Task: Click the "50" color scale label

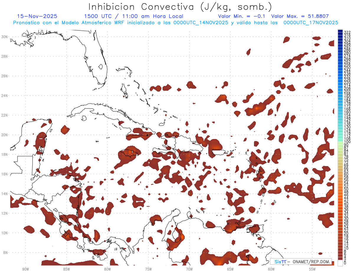Action: pos(346,189)
